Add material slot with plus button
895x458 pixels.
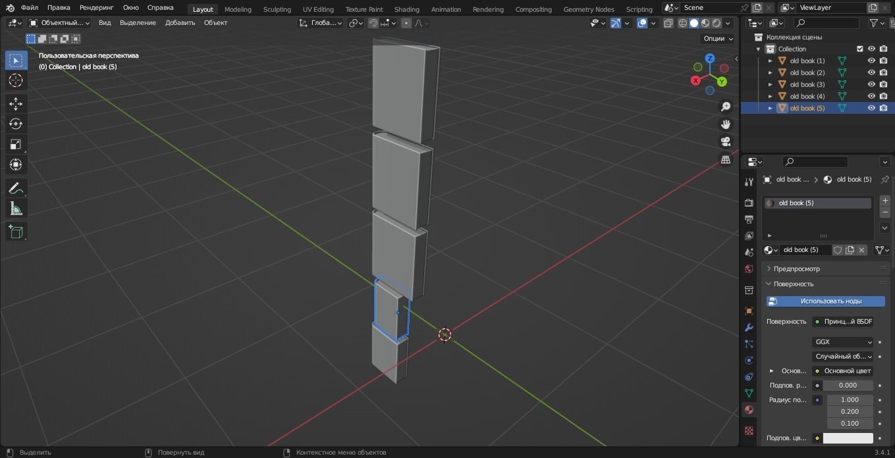pos(884,200)
